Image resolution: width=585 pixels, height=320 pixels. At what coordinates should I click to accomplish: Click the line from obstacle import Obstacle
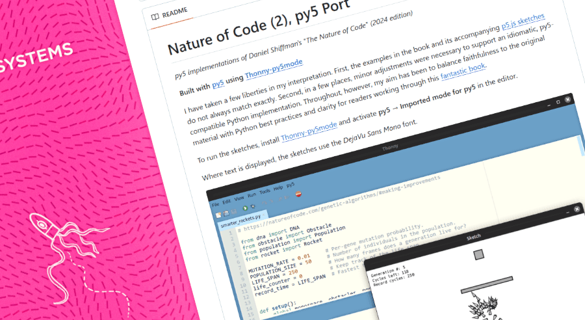287,235
